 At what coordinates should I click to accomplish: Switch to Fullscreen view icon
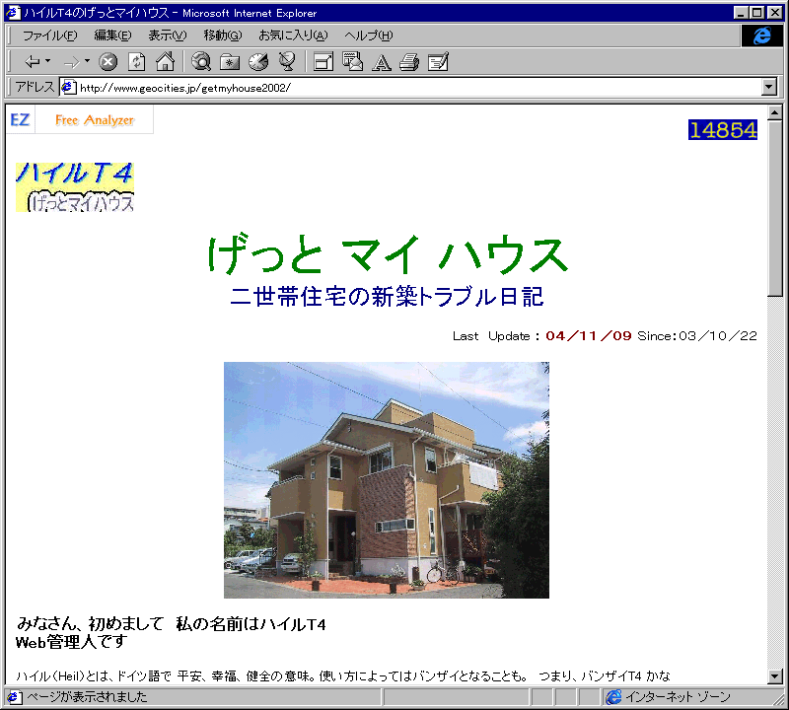point(323,62)
